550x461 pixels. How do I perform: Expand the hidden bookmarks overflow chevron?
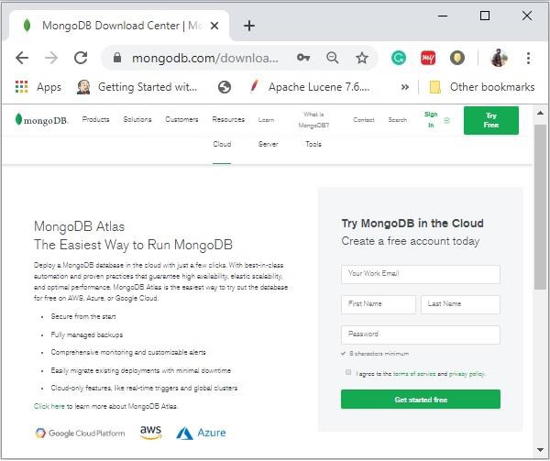click(404, 87)
